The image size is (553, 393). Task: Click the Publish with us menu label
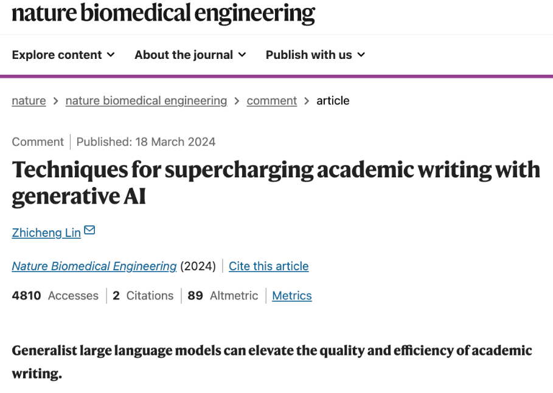(x=309, y=55)
